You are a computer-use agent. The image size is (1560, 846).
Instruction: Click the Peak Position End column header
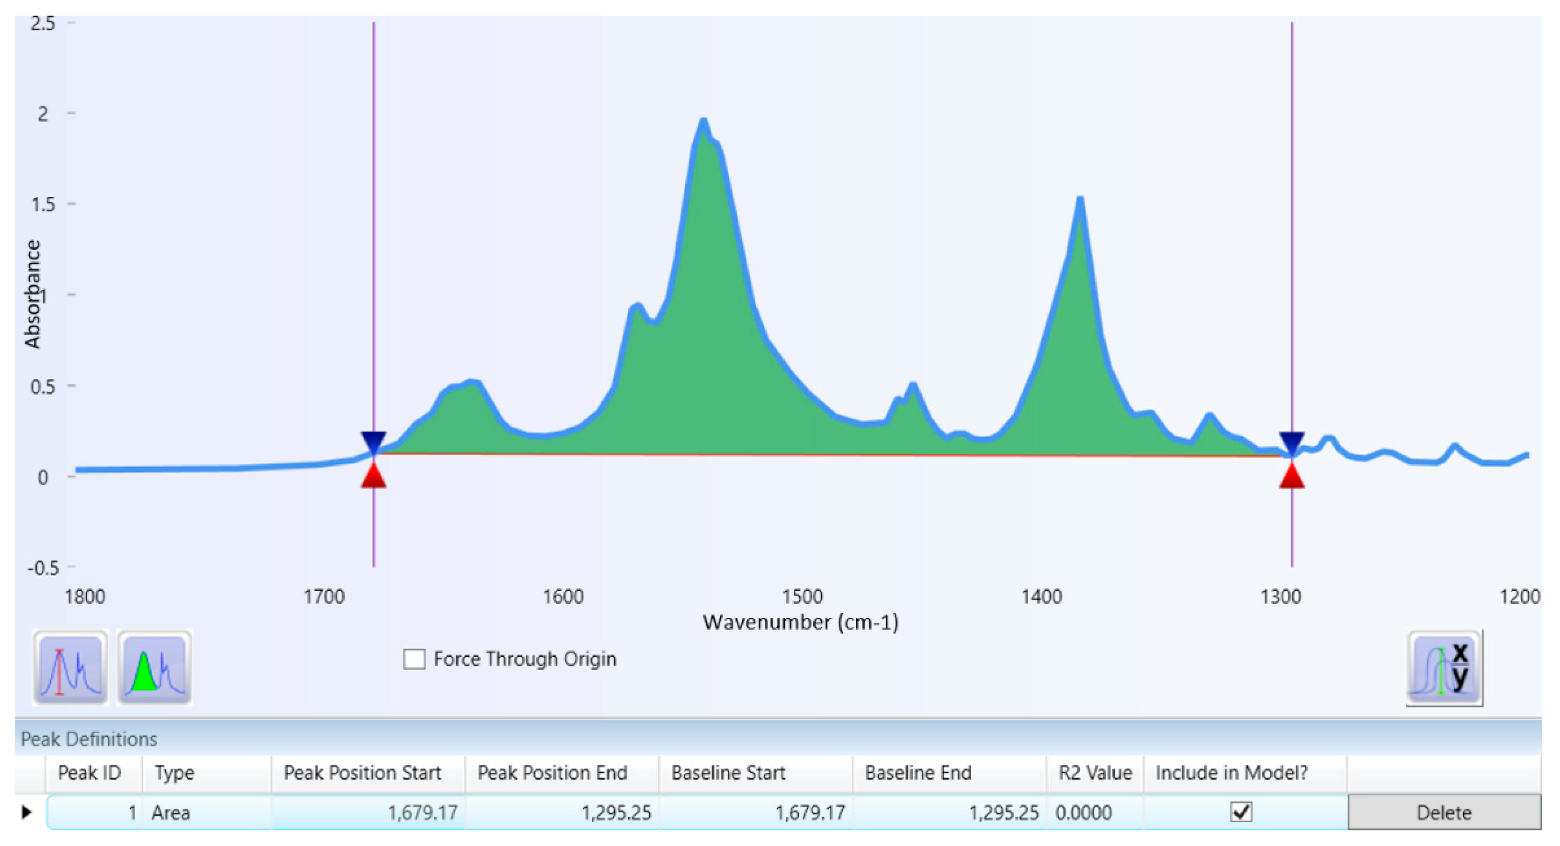552,772
